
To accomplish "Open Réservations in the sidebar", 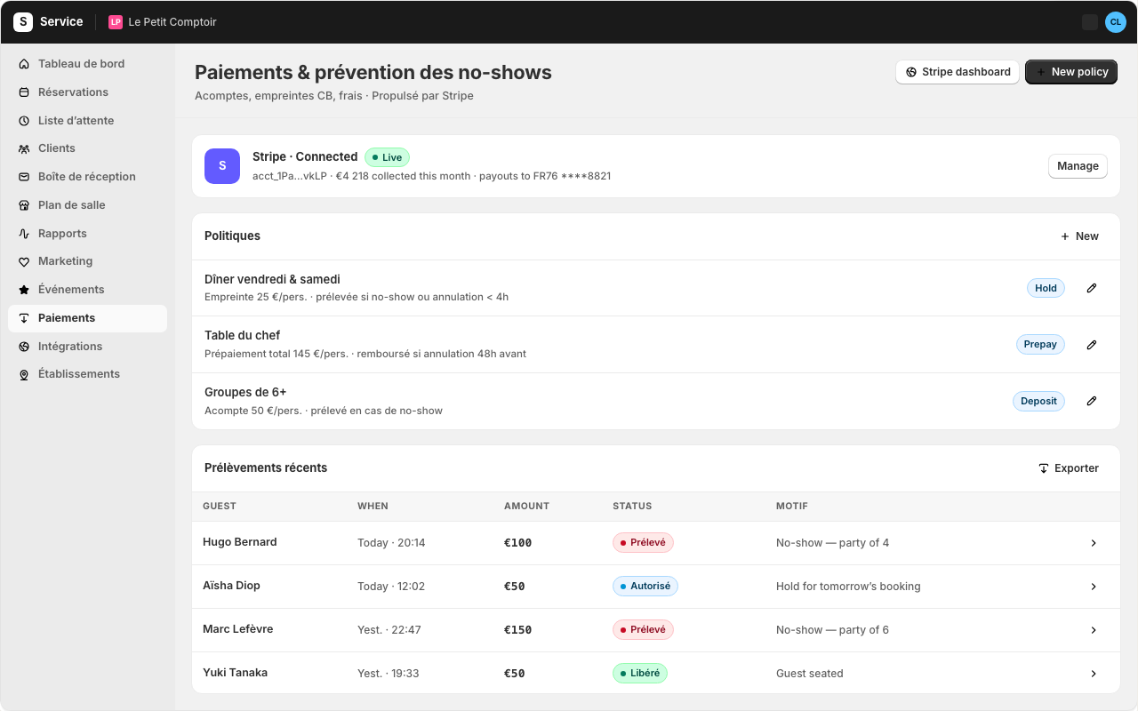I will click(87, 92).
